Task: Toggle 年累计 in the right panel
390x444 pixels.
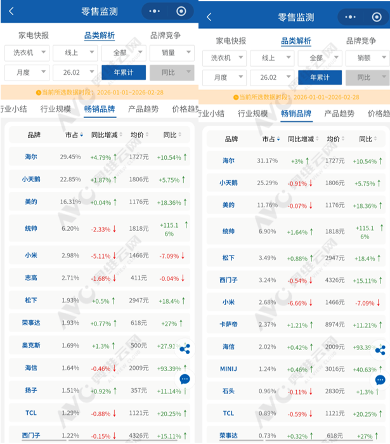Action: (x=320, y=77)
